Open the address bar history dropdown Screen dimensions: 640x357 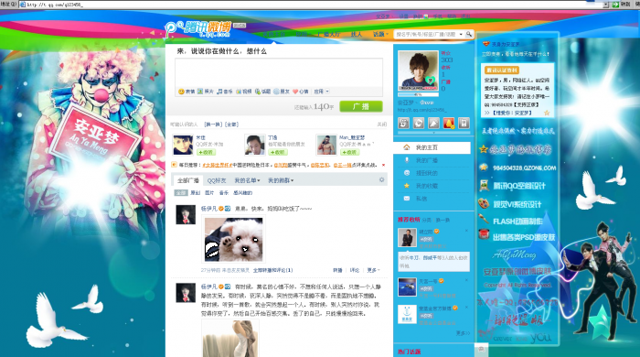605,5
